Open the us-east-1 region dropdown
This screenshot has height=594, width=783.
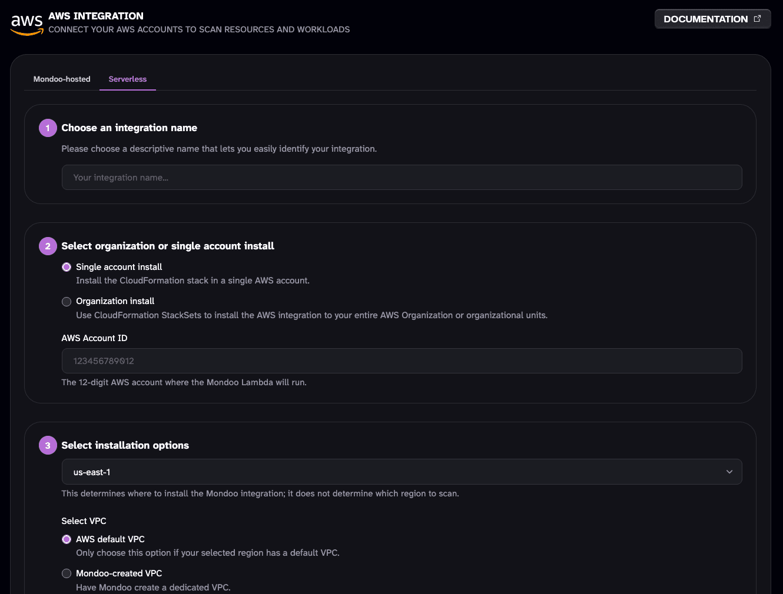[402, 472]
